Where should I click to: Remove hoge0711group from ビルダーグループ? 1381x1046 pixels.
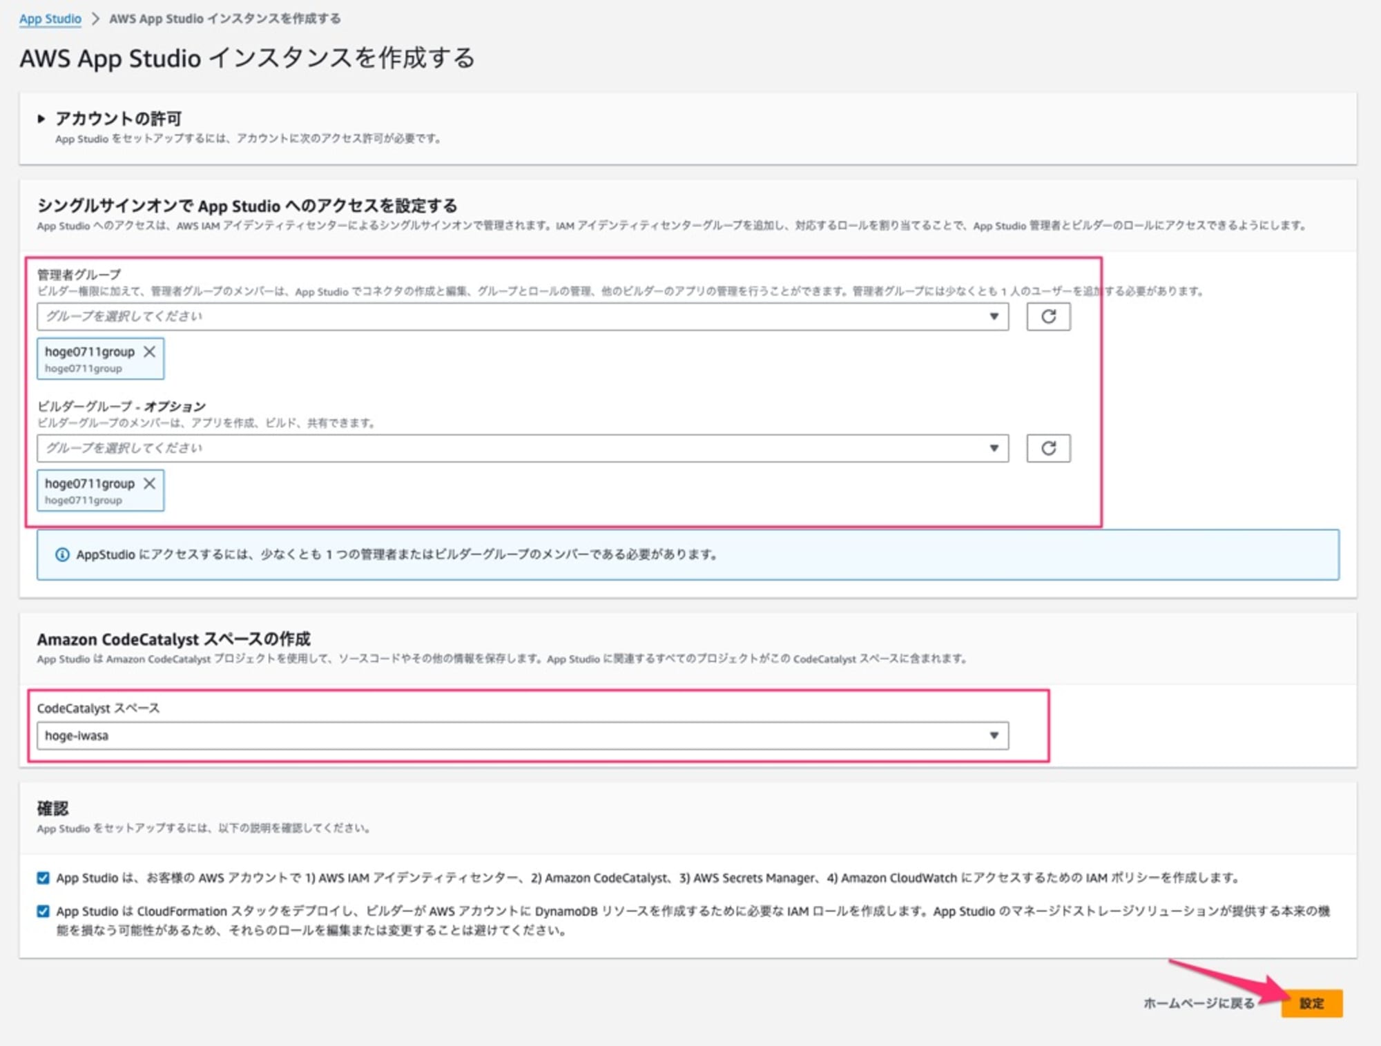click(x=149, y=483)
